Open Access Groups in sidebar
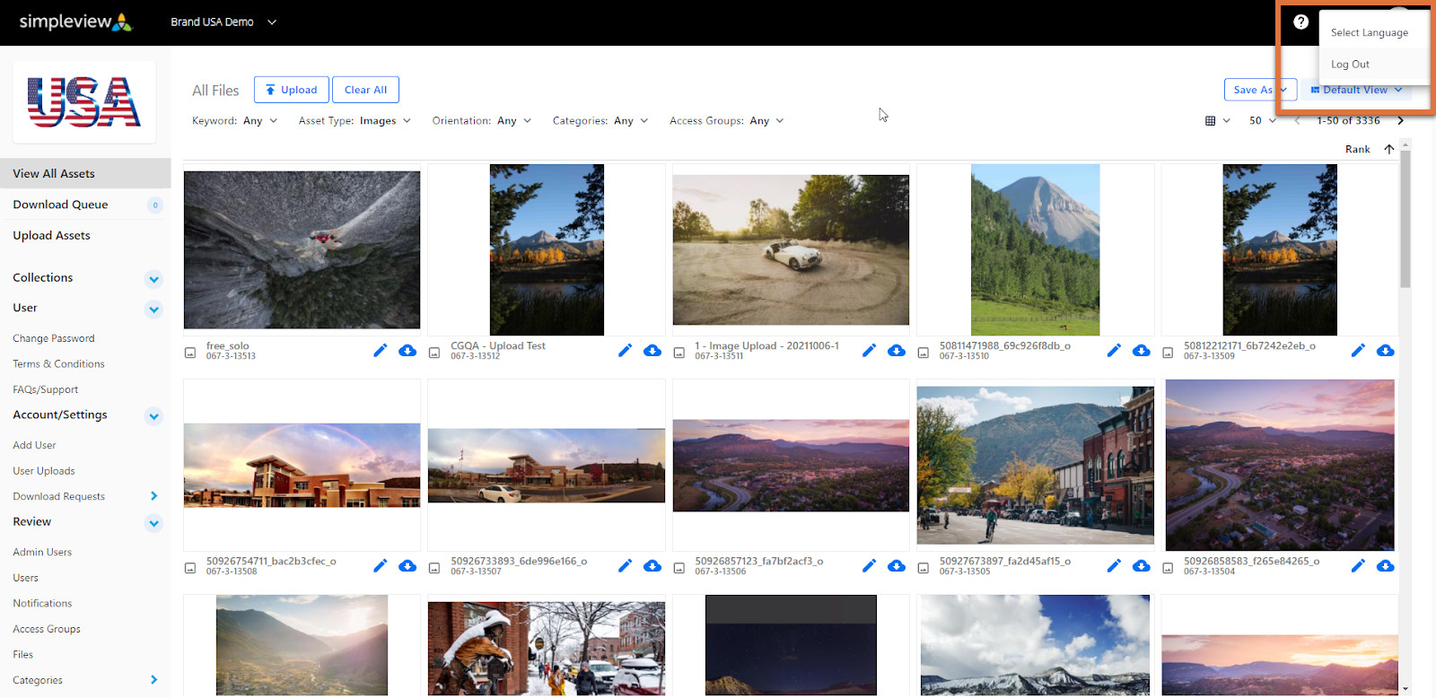The image size is (1436, 698). point(47,630)
